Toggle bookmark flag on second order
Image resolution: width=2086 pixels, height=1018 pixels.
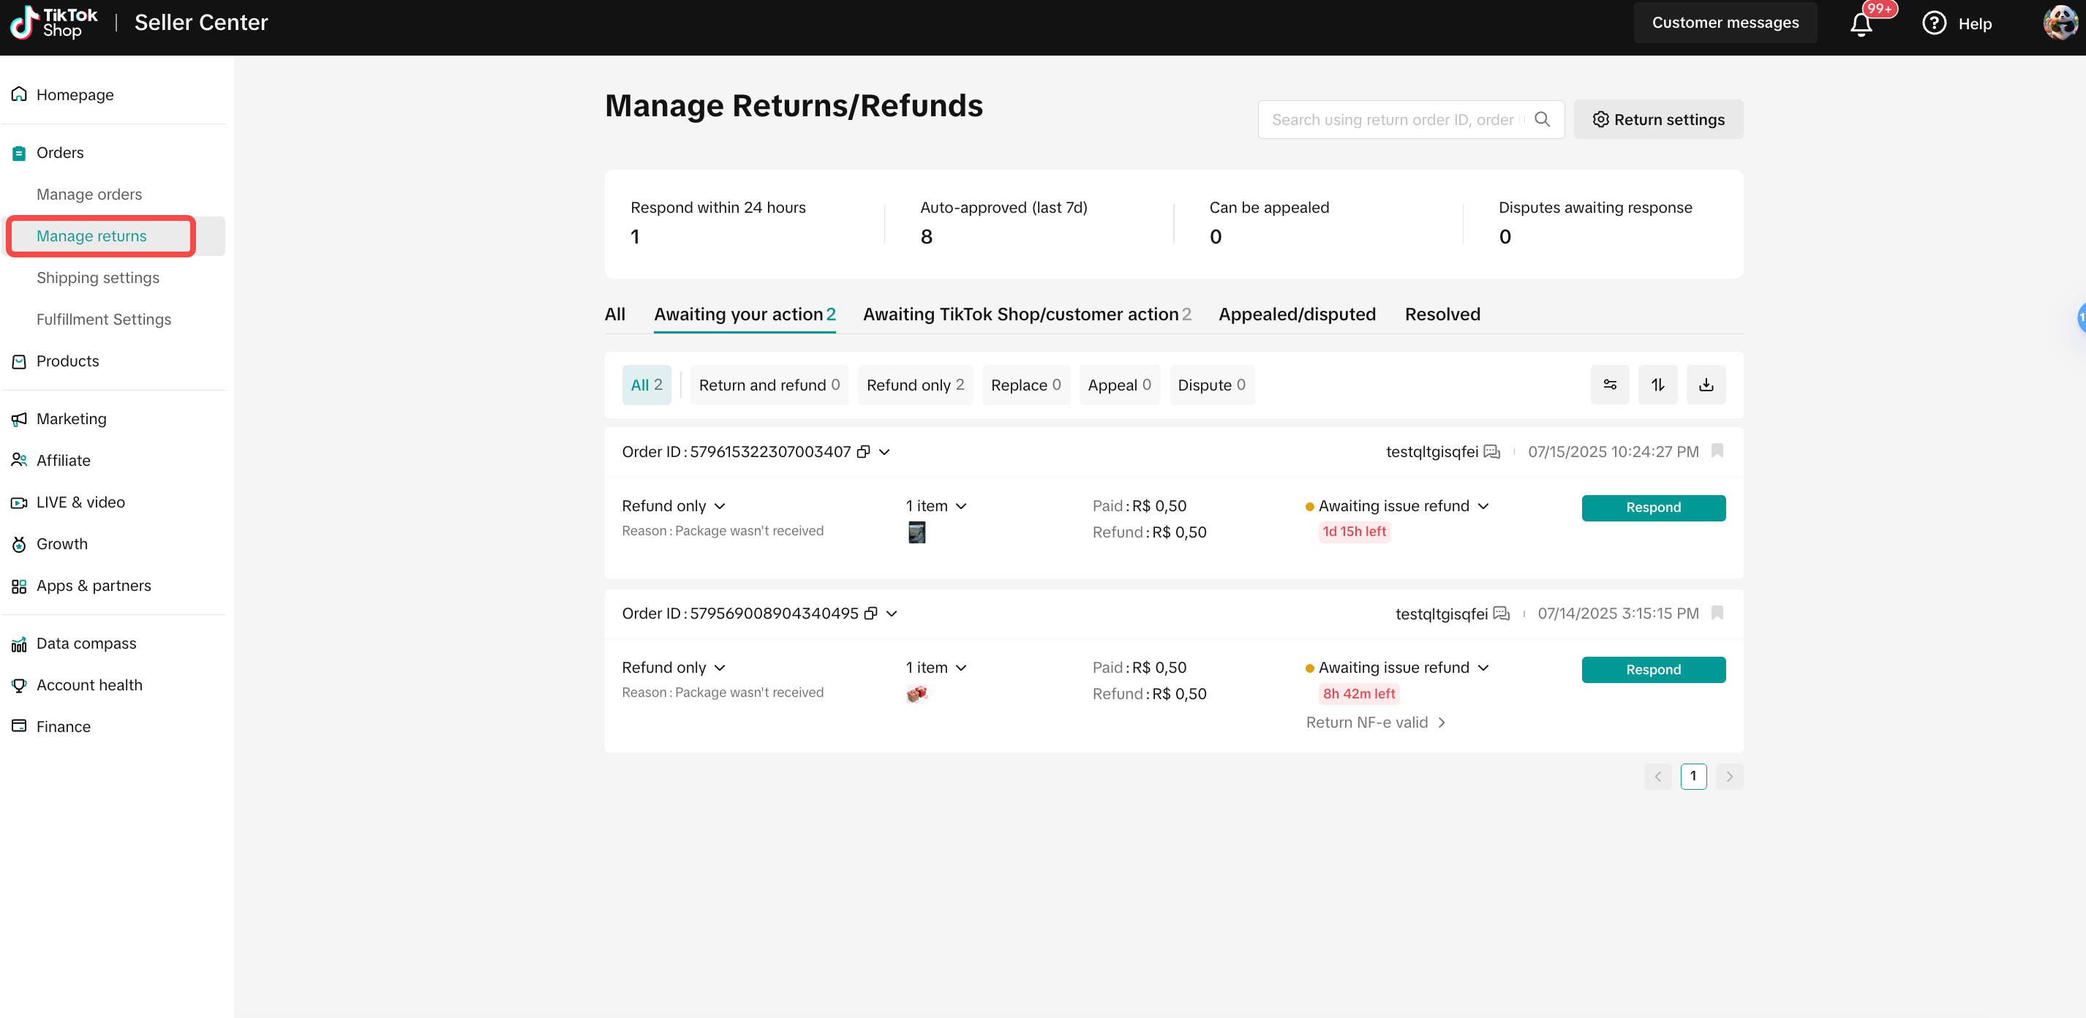(x=1717, y=613)
